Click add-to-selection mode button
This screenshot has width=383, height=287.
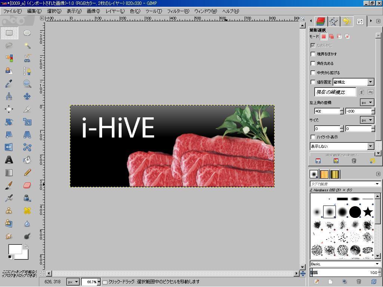[x=331, y=37]
